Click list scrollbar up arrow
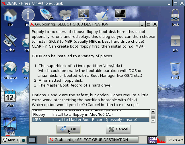Viewport: 185px width, 145px height. (x=153, y=111)
